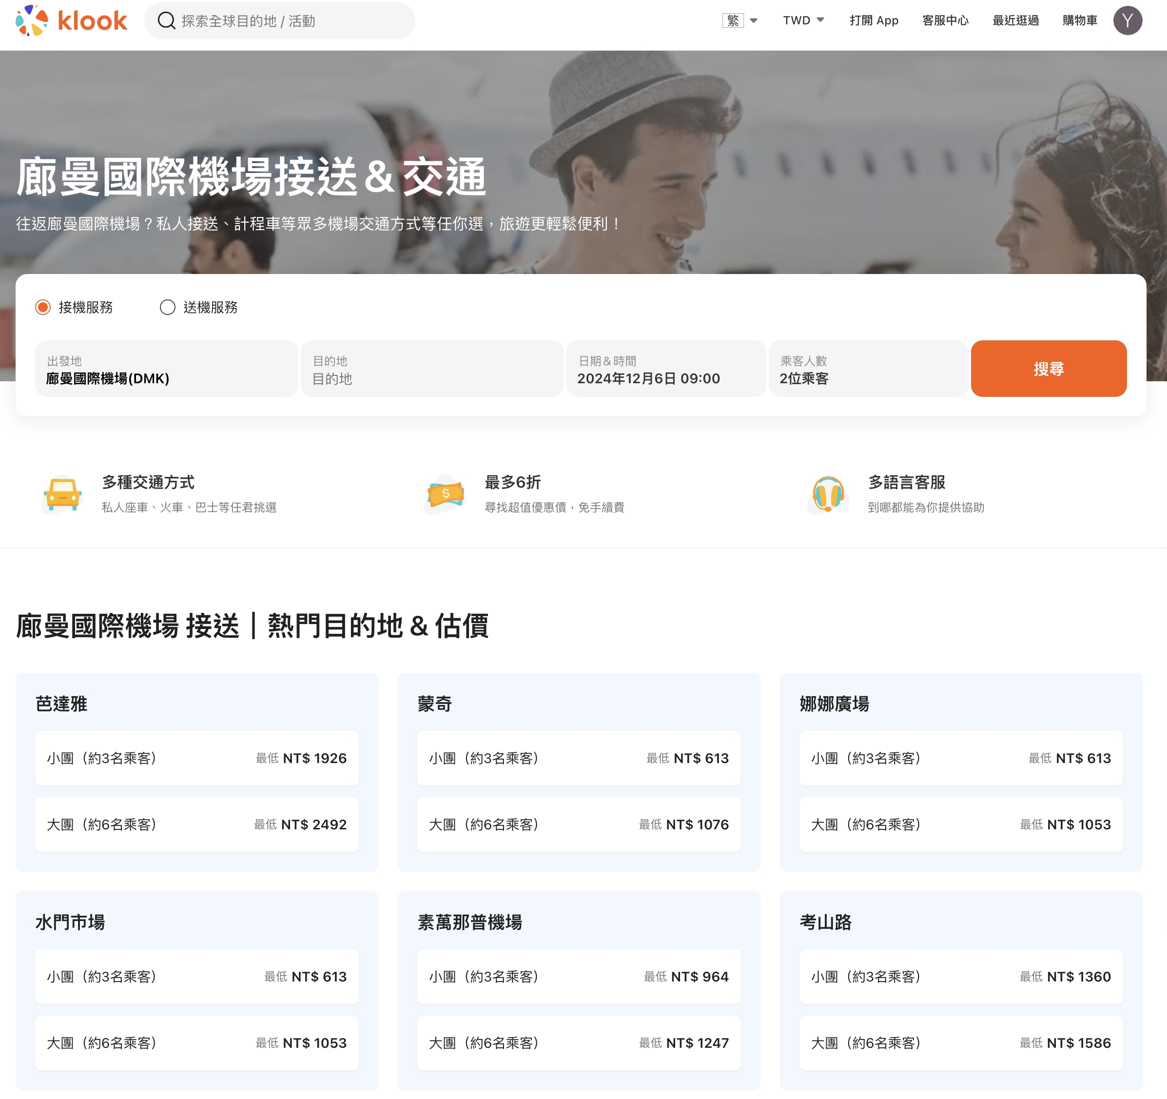Click the 娜娜廣場 card heading

coord(834,703)
